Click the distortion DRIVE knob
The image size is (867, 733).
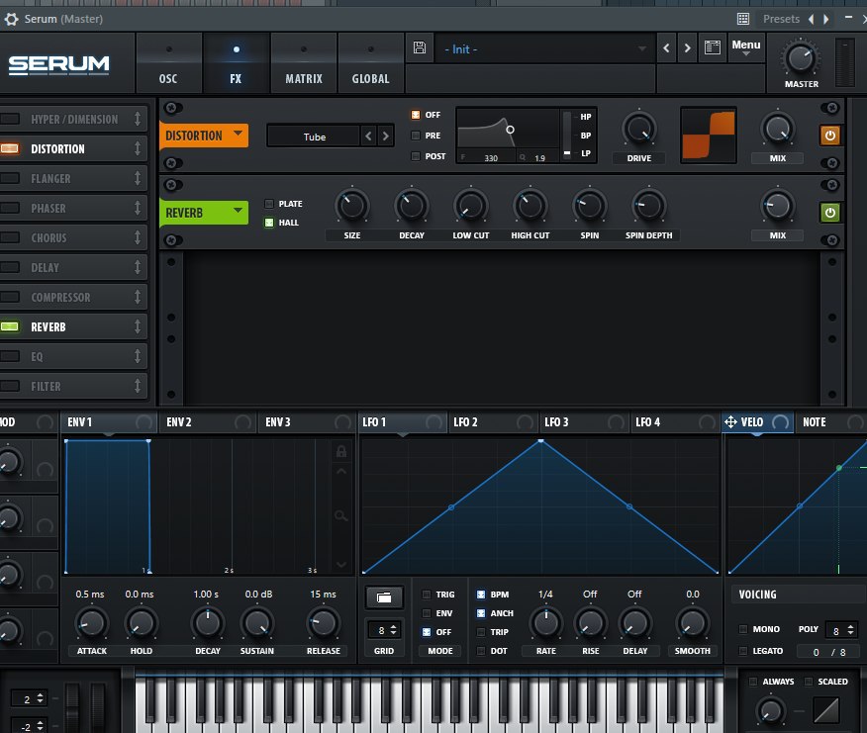pos(638,130)
